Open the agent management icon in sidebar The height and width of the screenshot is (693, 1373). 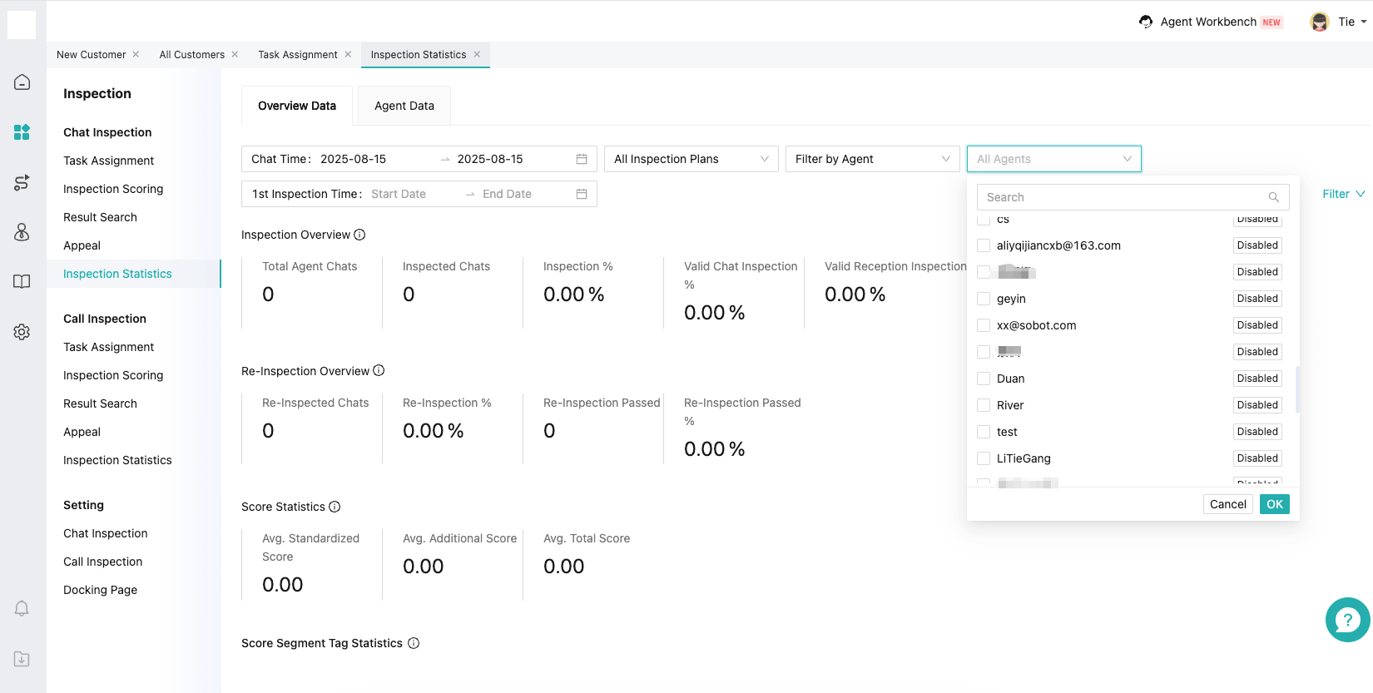tap(22, 232)
